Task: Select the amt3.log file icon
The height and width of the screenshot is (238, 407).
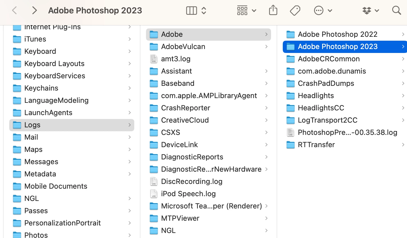Action: 154,59
